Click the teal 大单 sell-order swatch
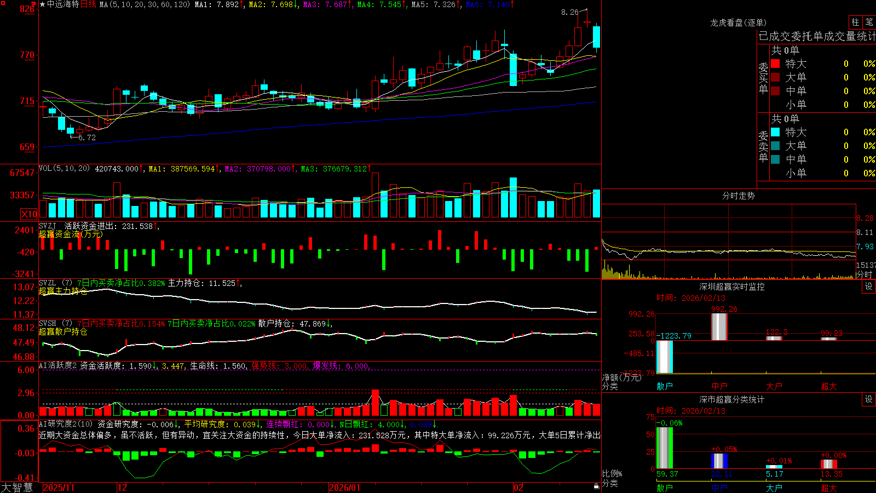 (775, 146)
